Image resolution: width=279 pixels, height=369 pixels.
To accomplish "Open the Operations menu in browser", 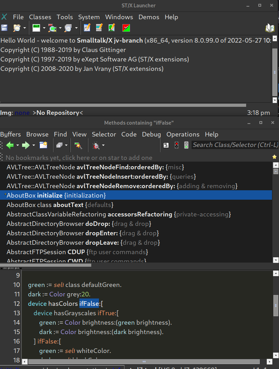I will [183, 134].
